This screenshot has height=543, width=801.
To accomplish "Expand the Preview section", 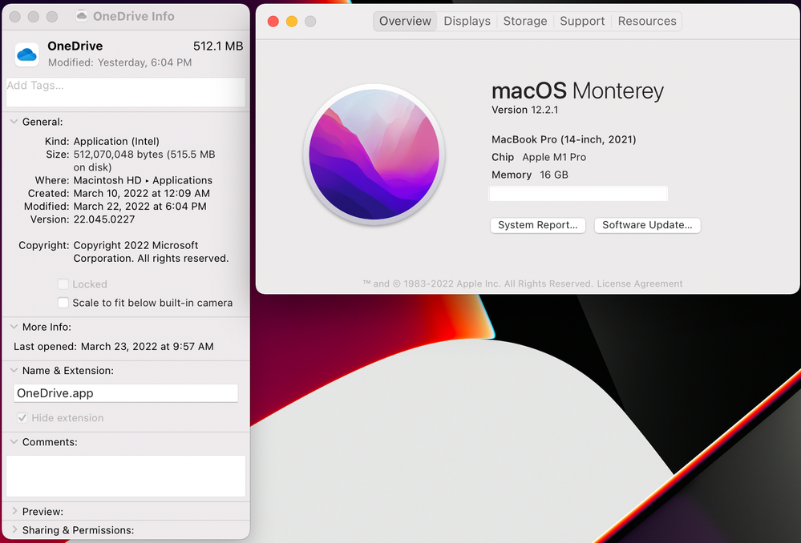I will coord(14,511).
